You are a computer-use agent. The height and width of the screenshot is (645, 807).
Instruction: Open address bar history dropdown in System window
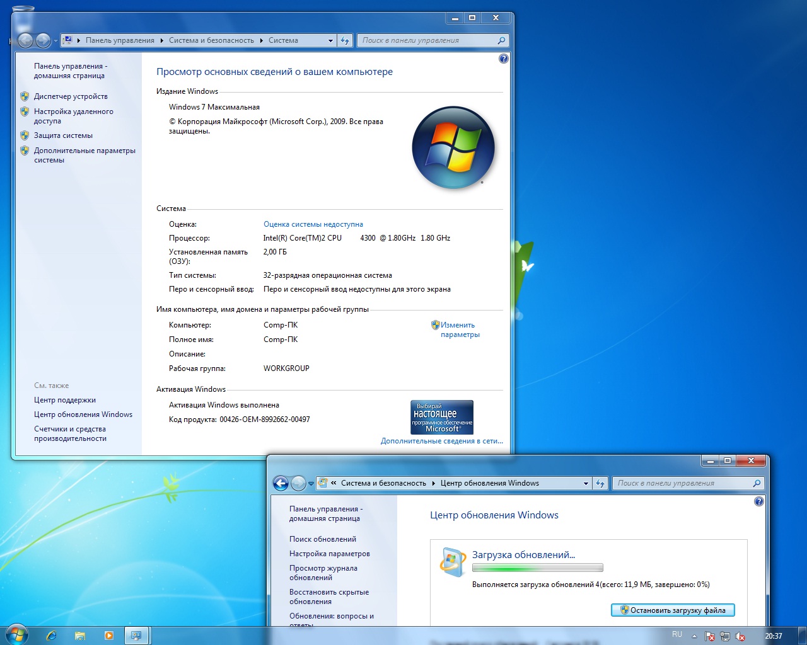330,40
